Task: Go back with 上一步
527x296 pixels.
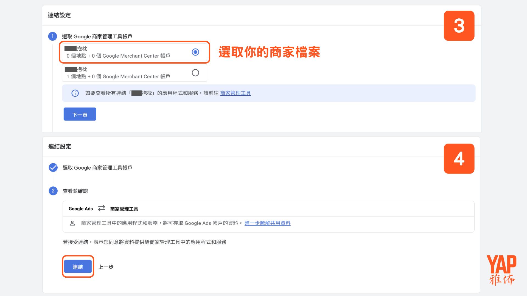Action: tap(106, 267)
